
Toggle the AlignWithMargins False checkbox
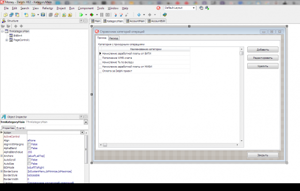coord(29,145)
